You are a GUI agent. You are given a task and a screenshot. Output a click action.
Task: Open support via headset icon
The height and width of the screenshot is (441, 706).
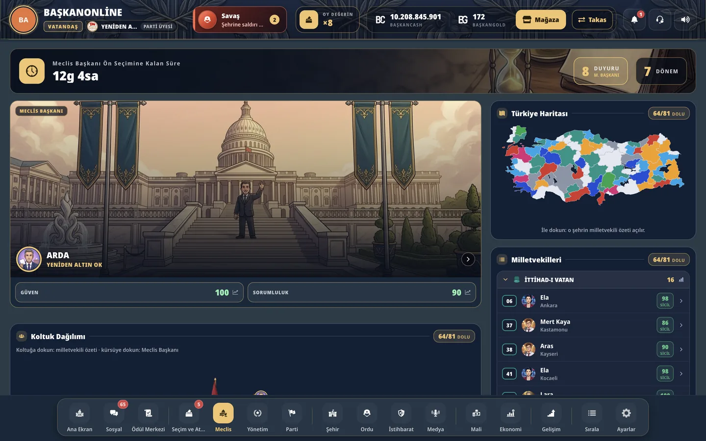coord(660,20)
